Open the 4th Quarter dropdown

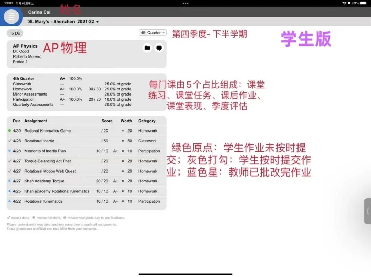coord(153,33)
